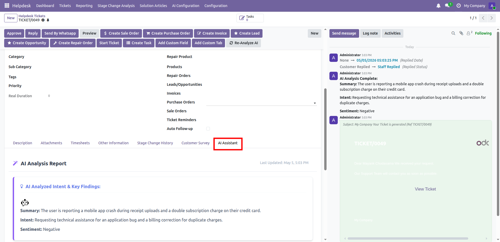Click Create Task button
500x242 pixels.
[x=139, y=43]
